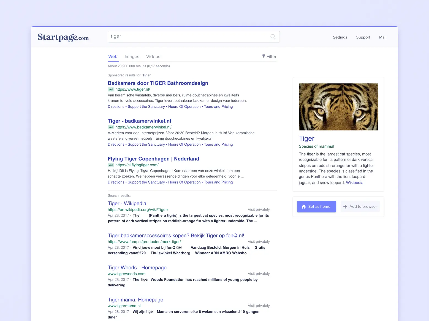This screenshot has width=429, height=321.
Task: Click Support the Sanctuary under badkamerwinkel.nl ad
Action: point(146,144)
